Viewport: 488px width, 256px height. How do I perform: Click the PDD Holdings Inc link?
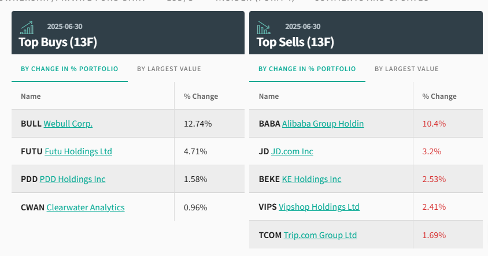[72, 179]
